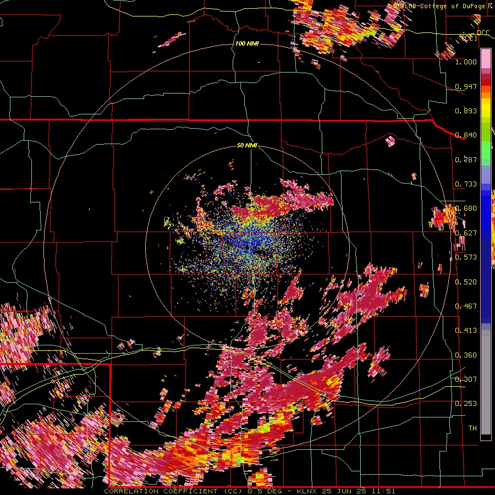Viewport: 495px width, 495px height.
Task: Click the "100 NMI" range ring label
Action: pos(247,43)
